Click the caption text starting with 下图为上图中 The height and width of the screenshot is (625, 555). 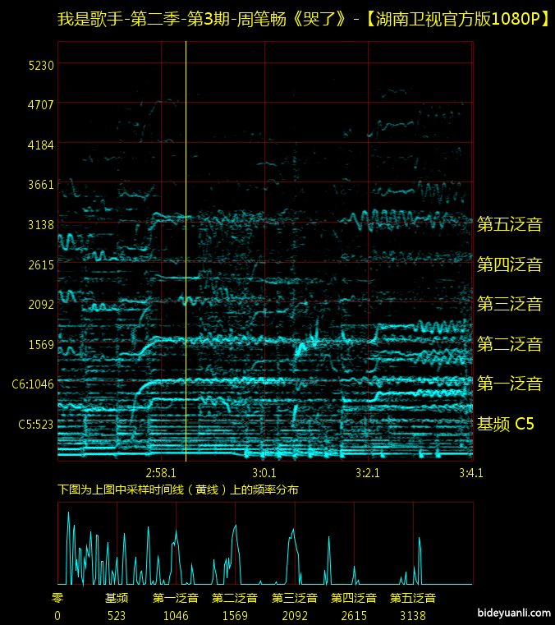178,489
